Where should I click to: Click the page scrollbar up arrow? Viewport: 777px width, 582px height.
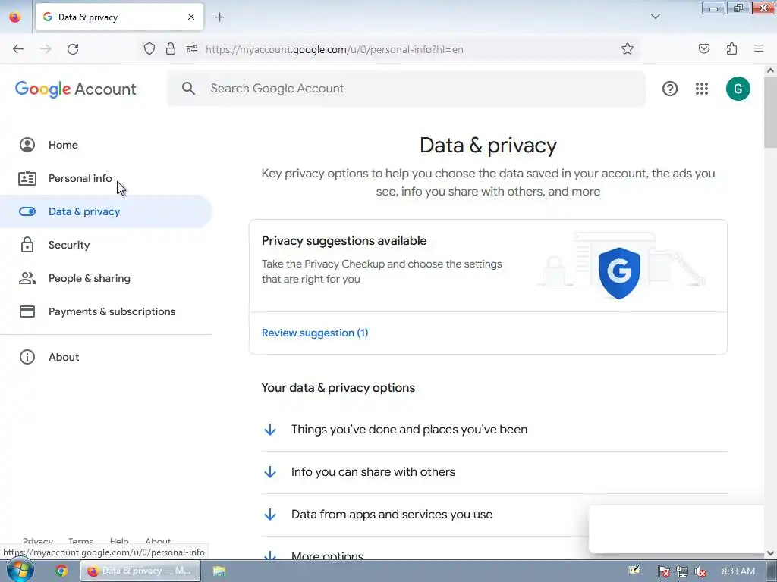(771, 70)
